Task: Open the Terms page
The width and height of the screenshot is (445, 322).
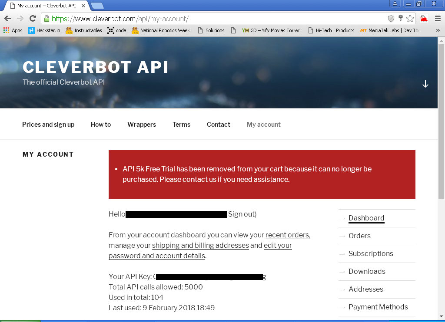Action: point(181,125)
